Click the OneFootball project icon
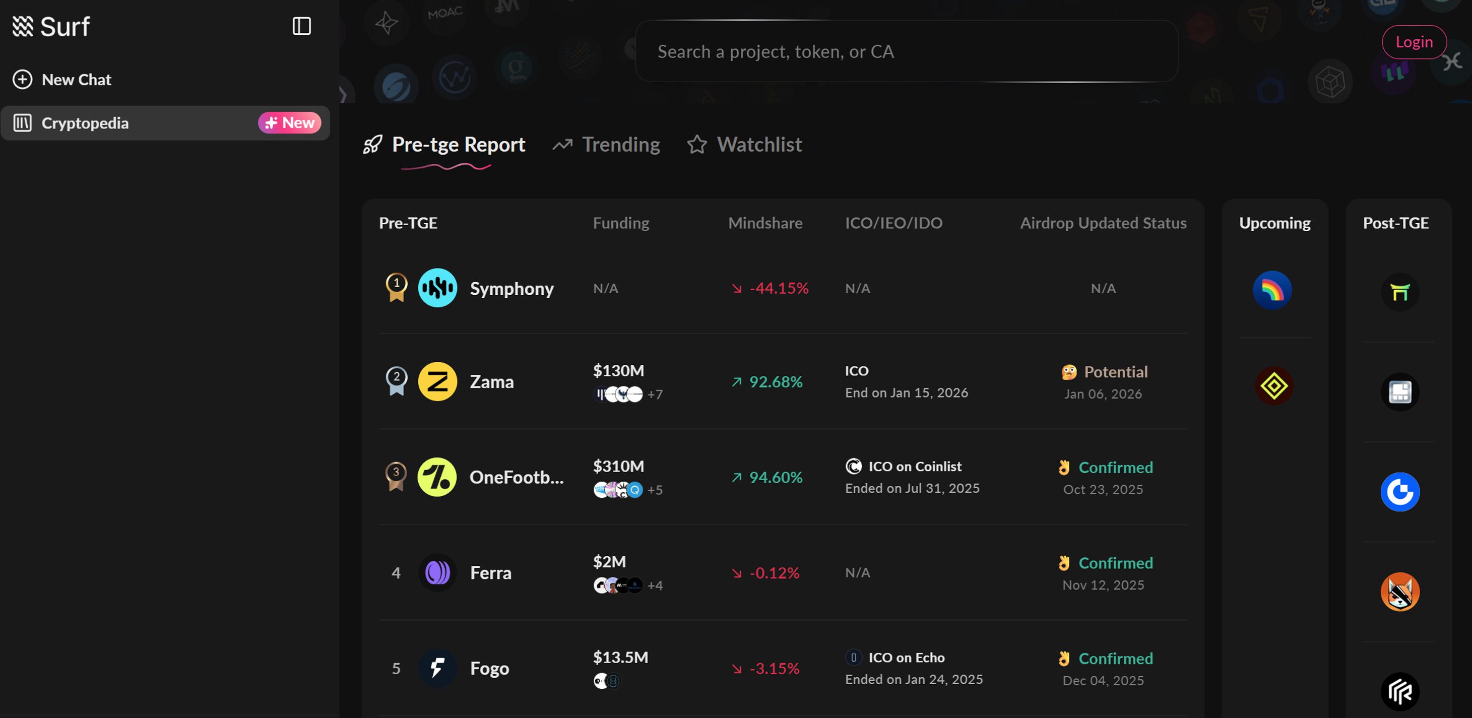 click(x=437, y=477)
